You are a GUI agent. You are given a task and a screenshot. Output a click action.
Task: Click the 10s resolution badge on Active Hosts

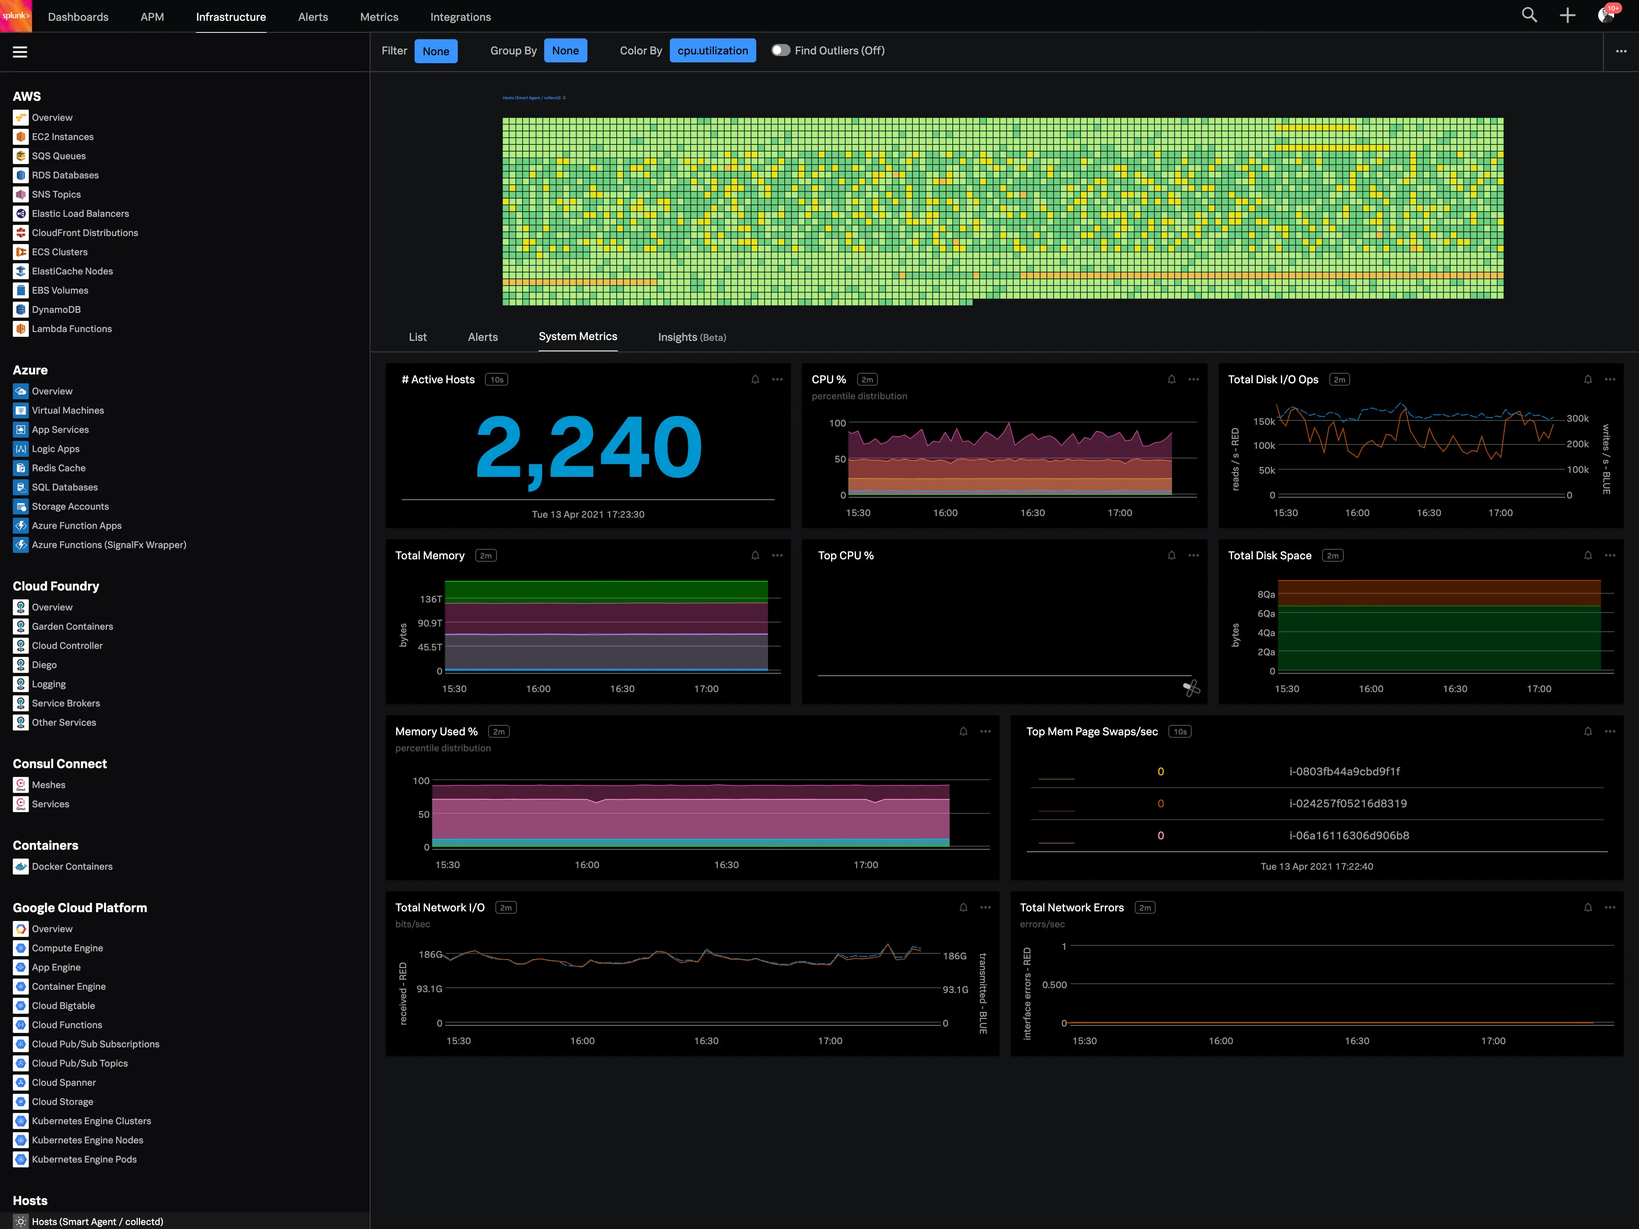497,379
